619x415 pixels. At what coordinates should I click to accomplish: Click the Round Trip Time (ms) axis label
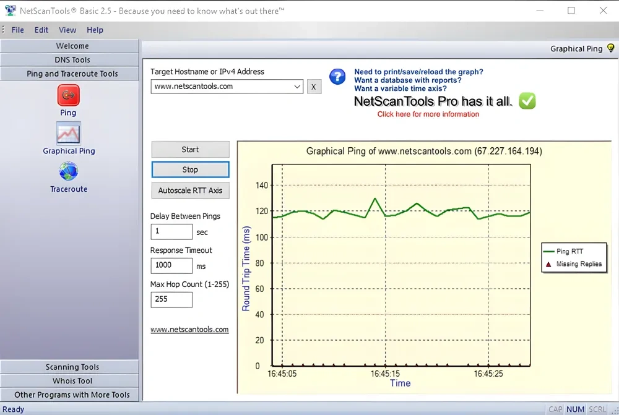point(246,268)
